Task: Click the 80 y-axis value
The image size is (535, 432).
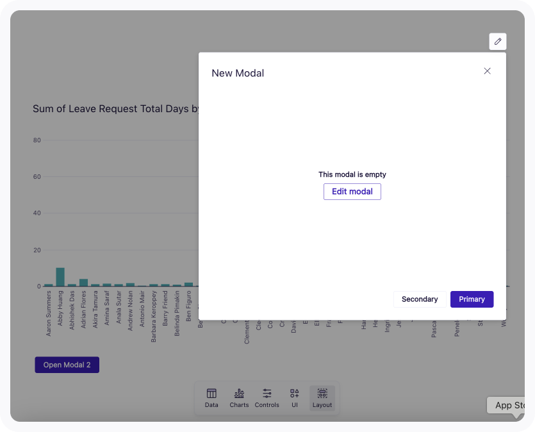Action: (37, 140)
